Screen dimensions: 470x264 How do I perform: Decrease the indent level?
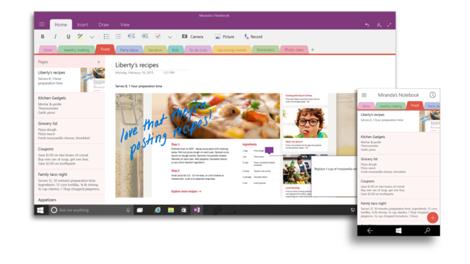click(132, 36)
